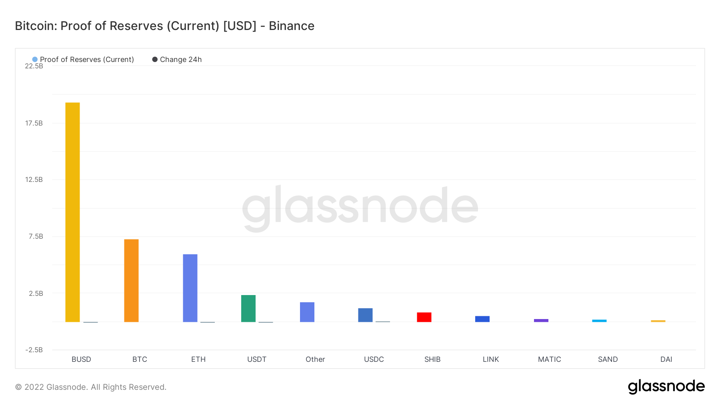Click the LINK reserves bar
Image resolution: width=720 pixels, height=405 pixels.
[482, 319]
